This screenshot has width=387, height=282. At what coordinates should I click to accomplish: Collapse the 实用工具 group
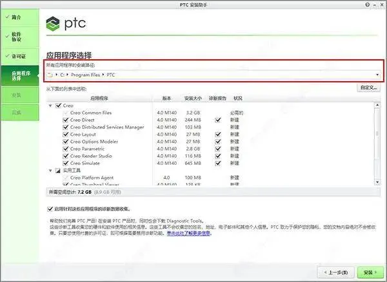pyautogui.click(x=50, y=171)
